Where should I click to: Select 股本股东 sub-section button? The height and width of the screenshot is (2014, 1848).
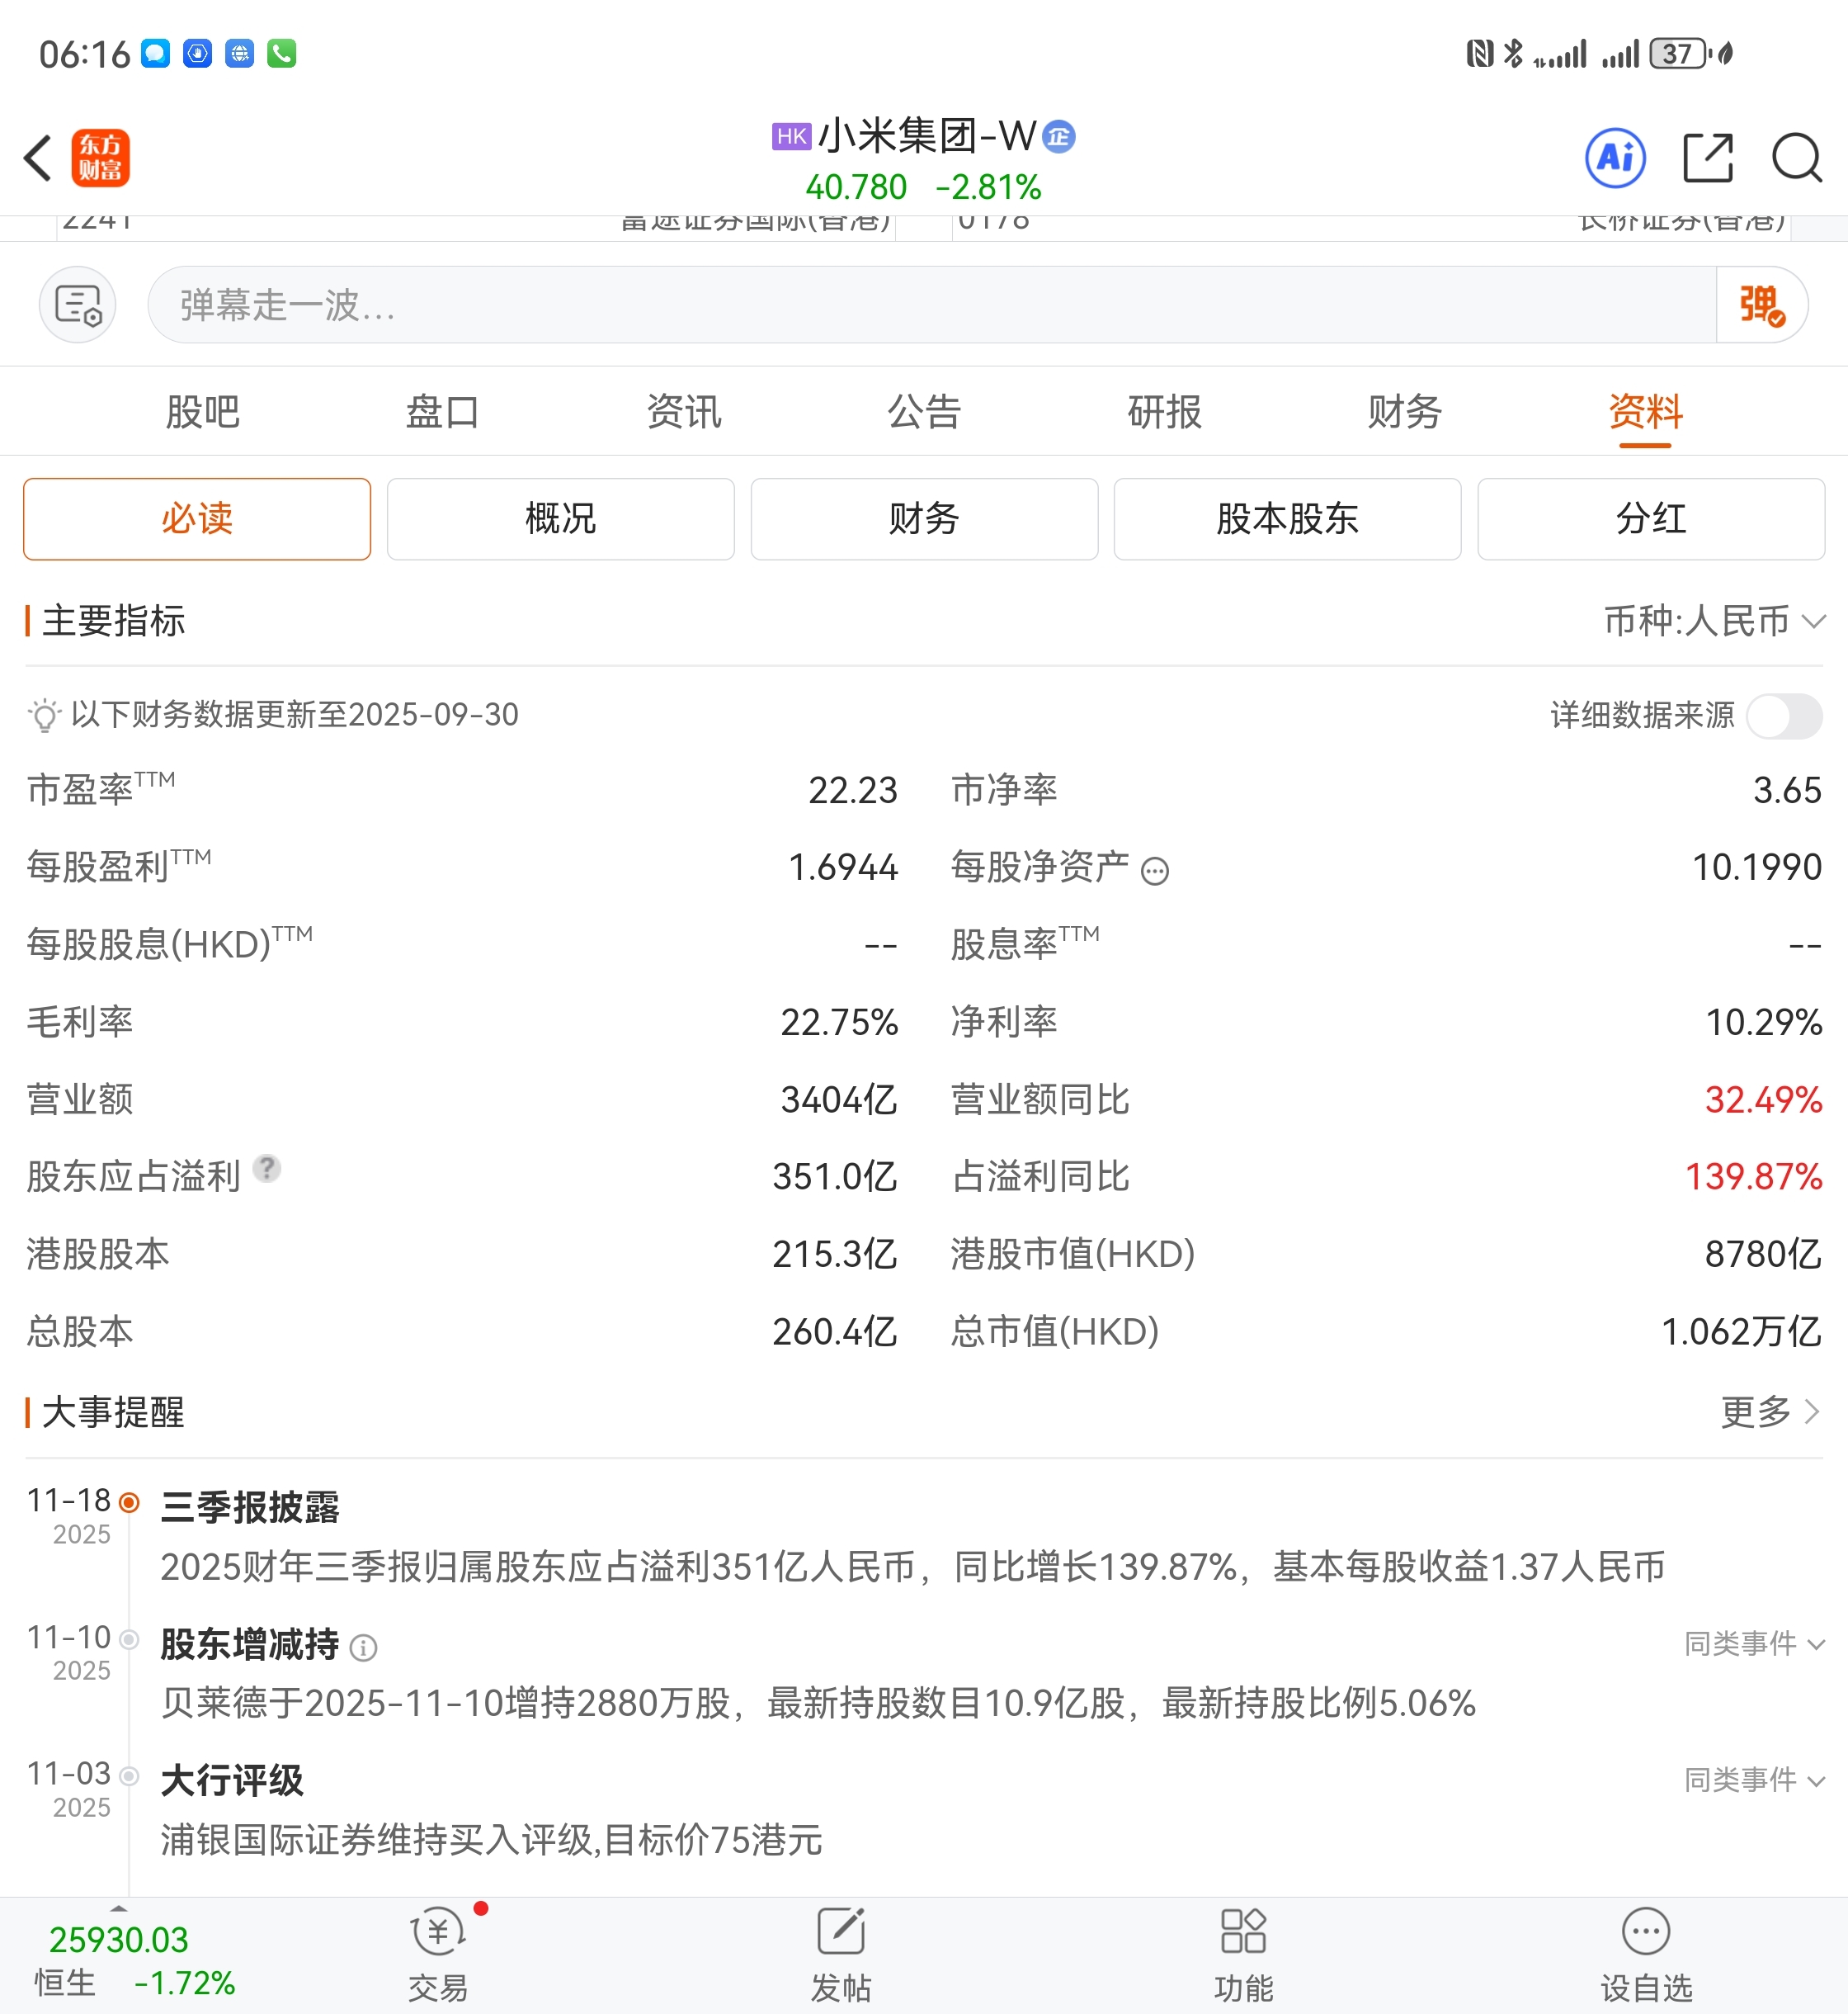(1287, 519)
